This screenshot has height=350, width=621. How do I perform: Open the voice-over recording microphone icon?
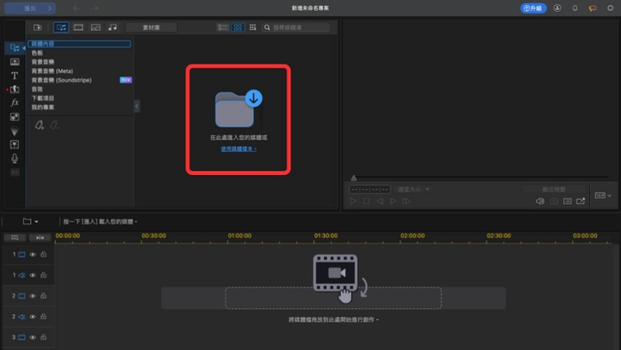[14, 159]
